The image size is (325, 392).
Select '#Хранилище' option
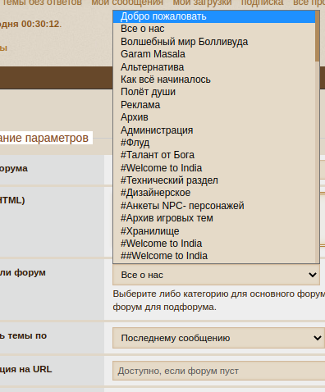[x=214, y=231]
